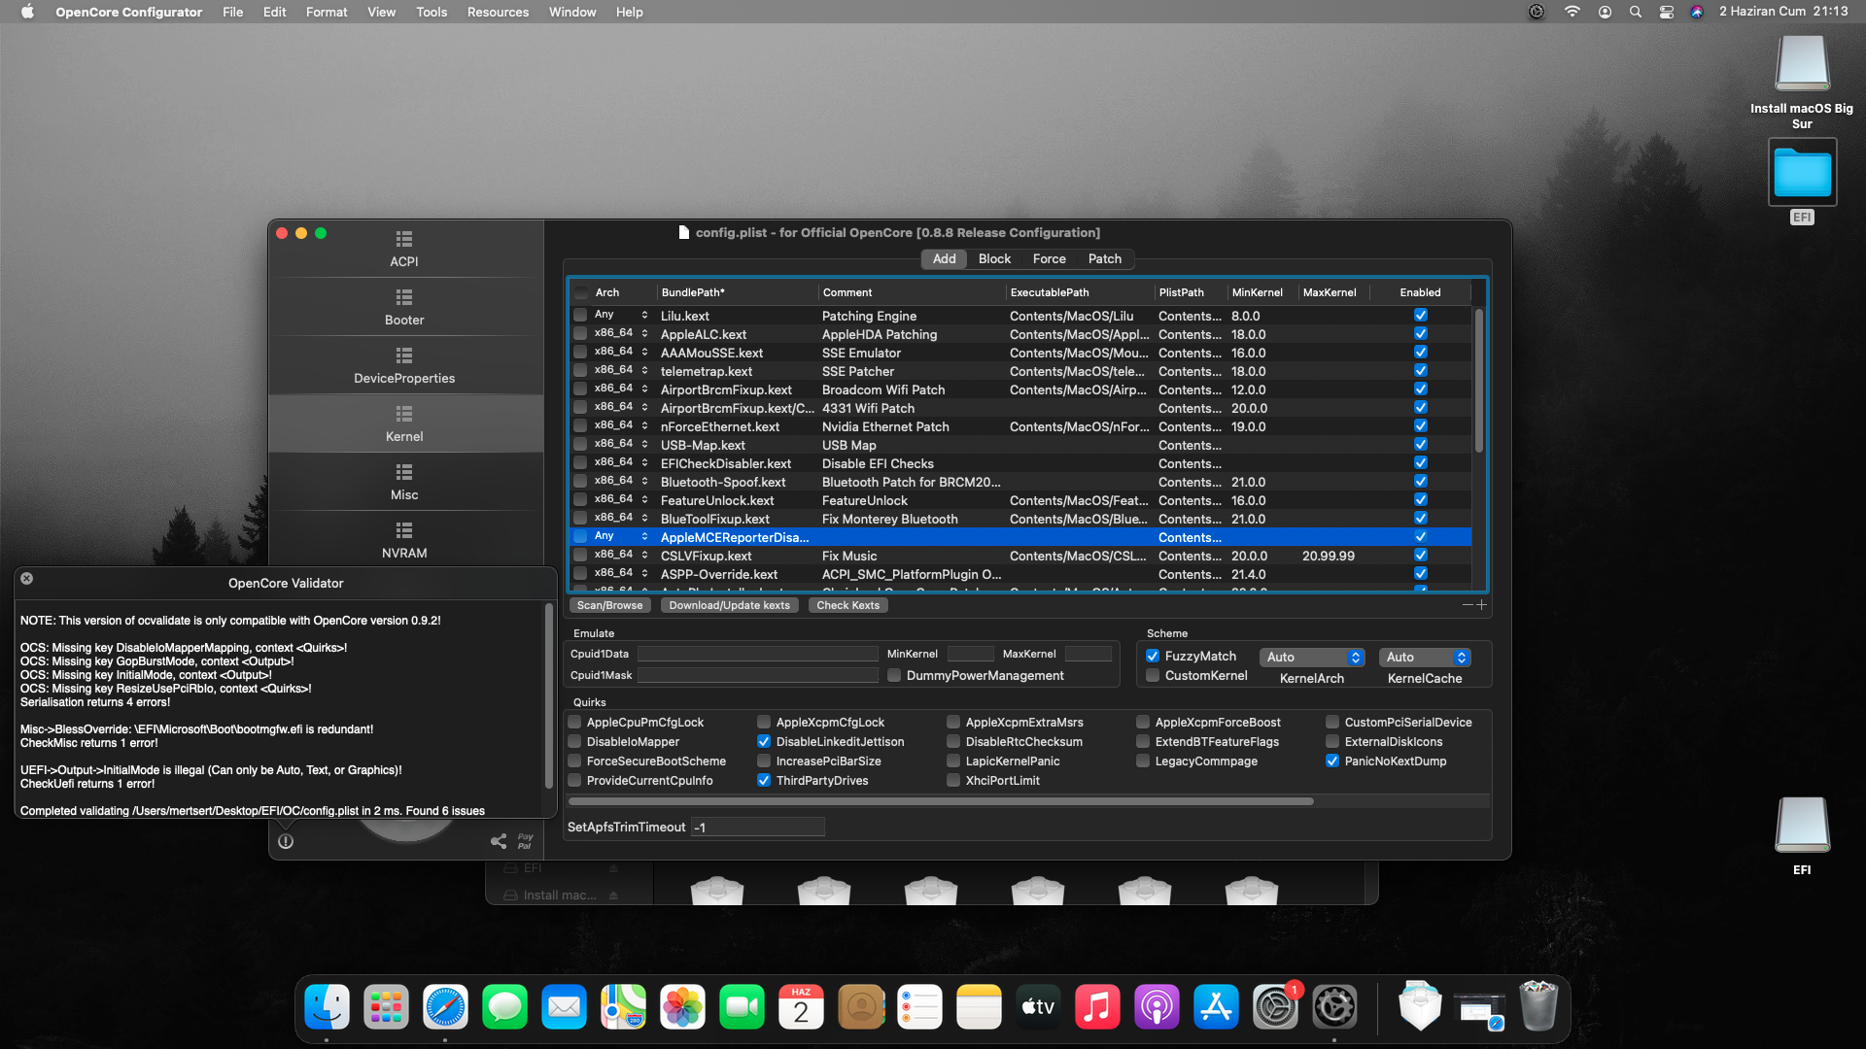
Task: Disable the FuzzyMatch checkbox
Action: click(1153, 657)
